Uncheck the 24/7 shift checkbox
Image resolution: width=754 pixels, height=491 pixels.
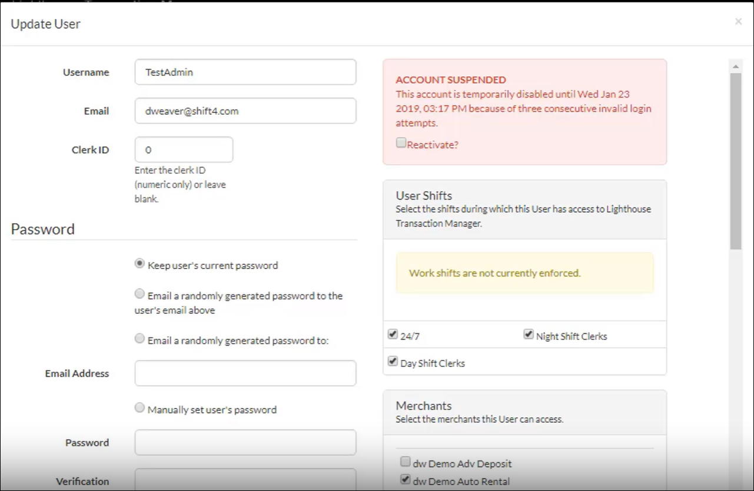coord(393,335)
